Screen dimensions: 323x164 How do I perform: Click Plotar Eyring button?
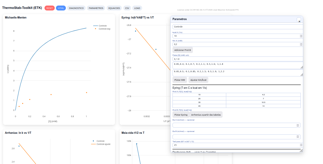click(x=181, y=115)
